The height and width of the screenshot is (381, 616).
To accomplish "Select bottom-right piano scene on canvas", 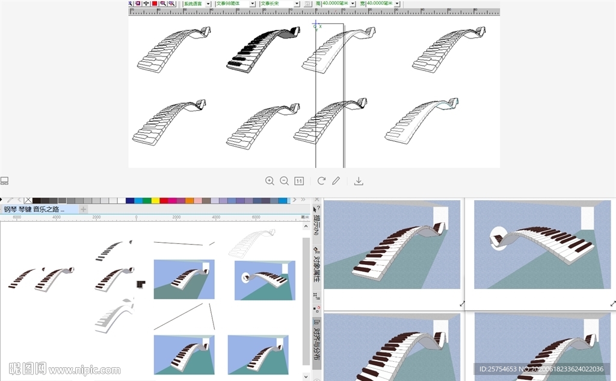I will tap(258, 355).
